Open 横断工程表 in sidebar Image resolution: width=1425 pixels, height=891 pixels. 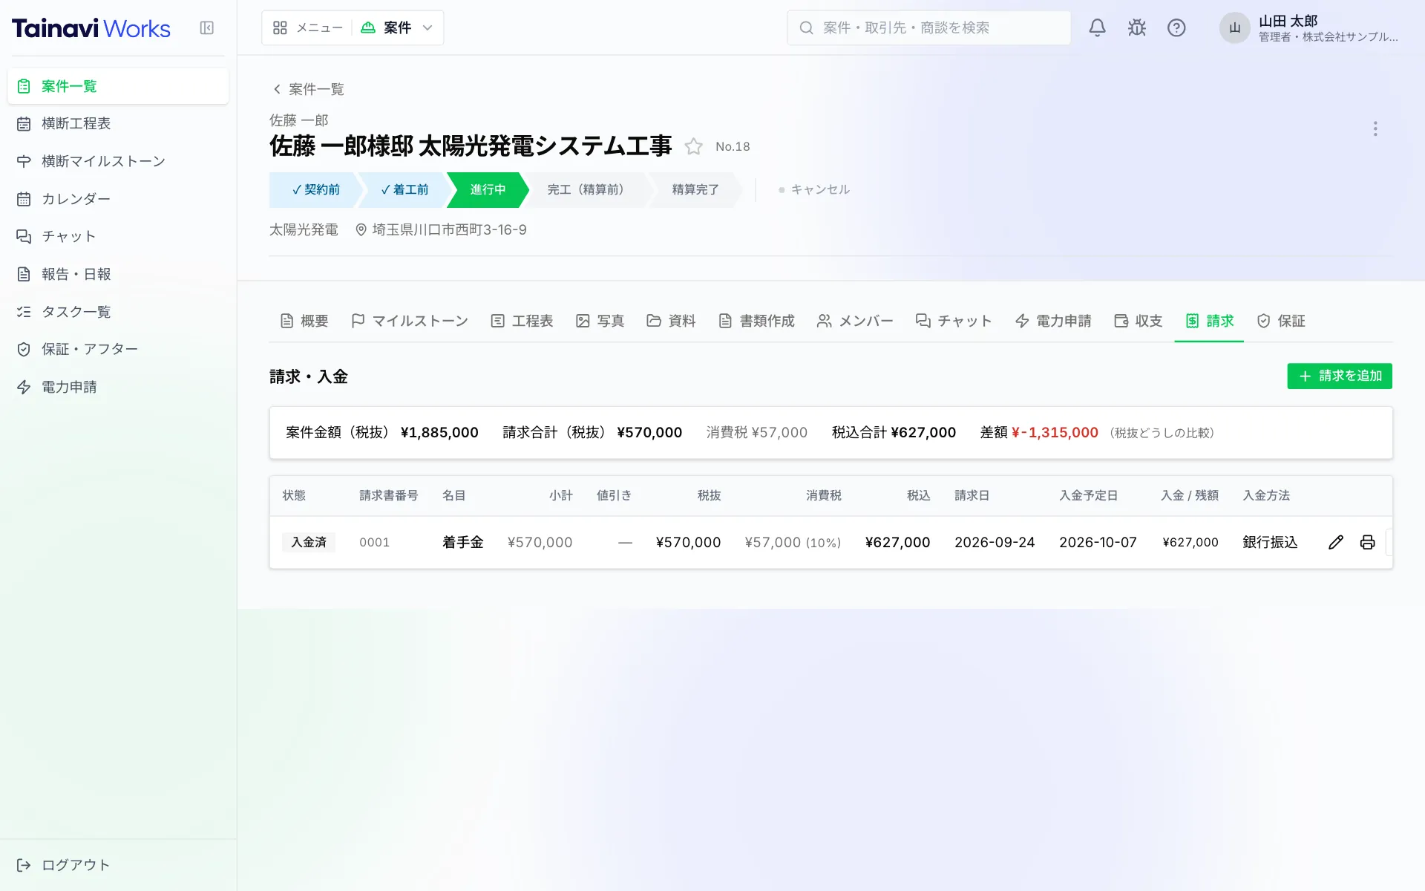pyautogui.click(x=118, y=123)
